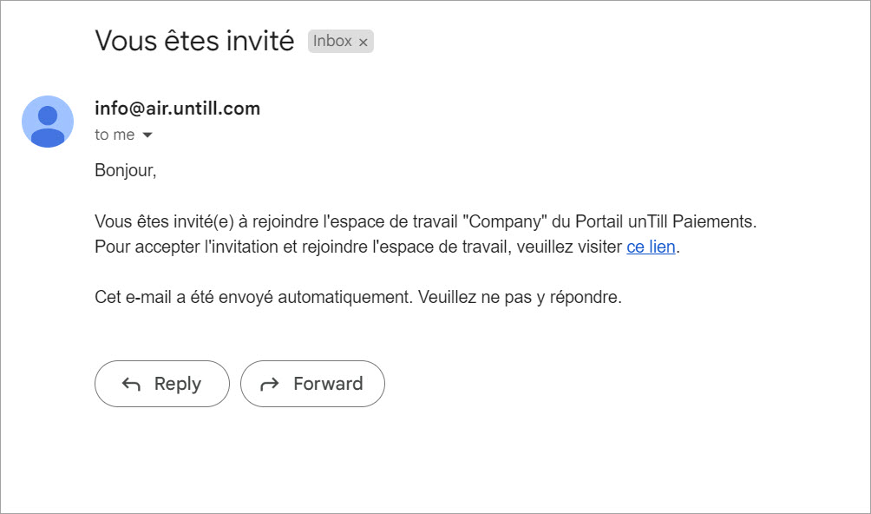Viewport: 871px width, 514px height.
Task: Expand recipient details arrow next to "to me"
Action: pos(147,135)
